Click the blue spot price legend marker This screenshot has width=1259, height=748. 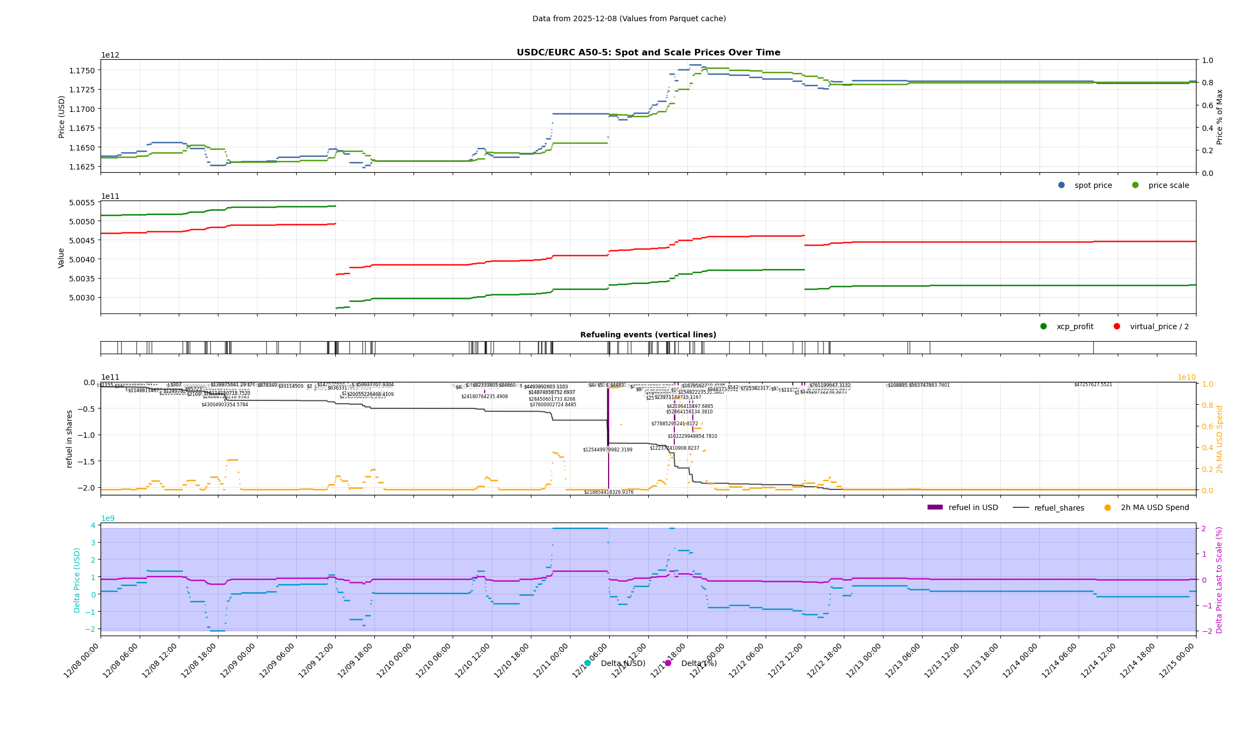click(1061, 185)
